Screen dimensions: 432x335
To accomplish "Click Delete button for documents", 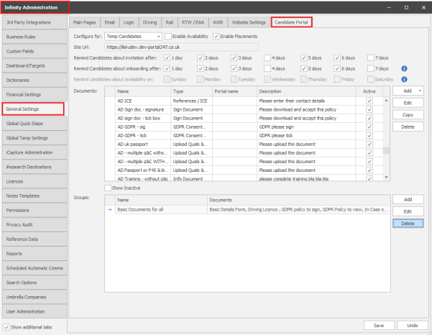I will coord(408,127).
